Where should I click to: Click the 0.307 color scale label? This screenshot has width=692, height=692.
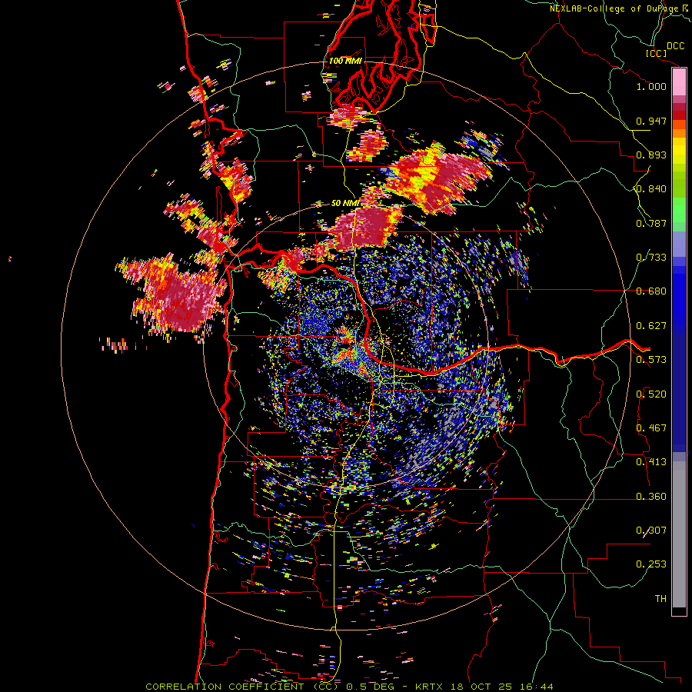651,531
